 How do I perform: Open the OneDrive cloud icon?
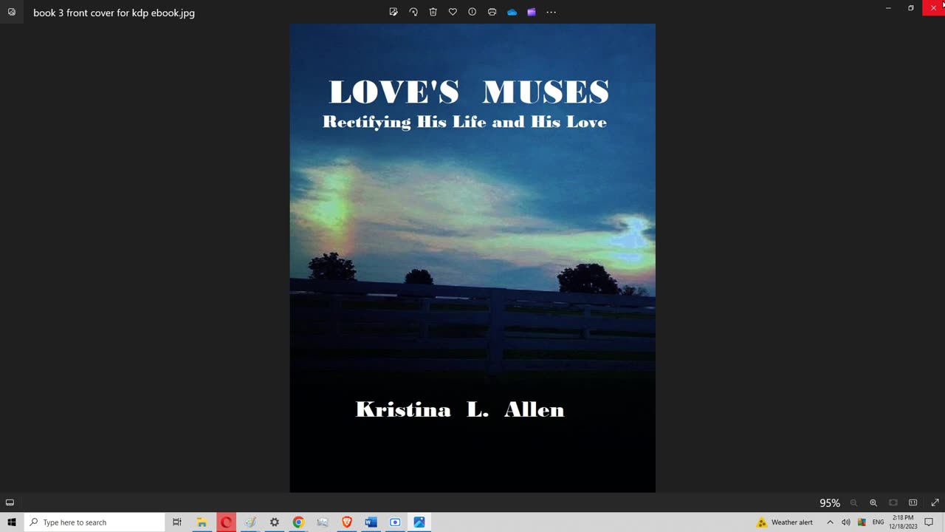point(512,12)
